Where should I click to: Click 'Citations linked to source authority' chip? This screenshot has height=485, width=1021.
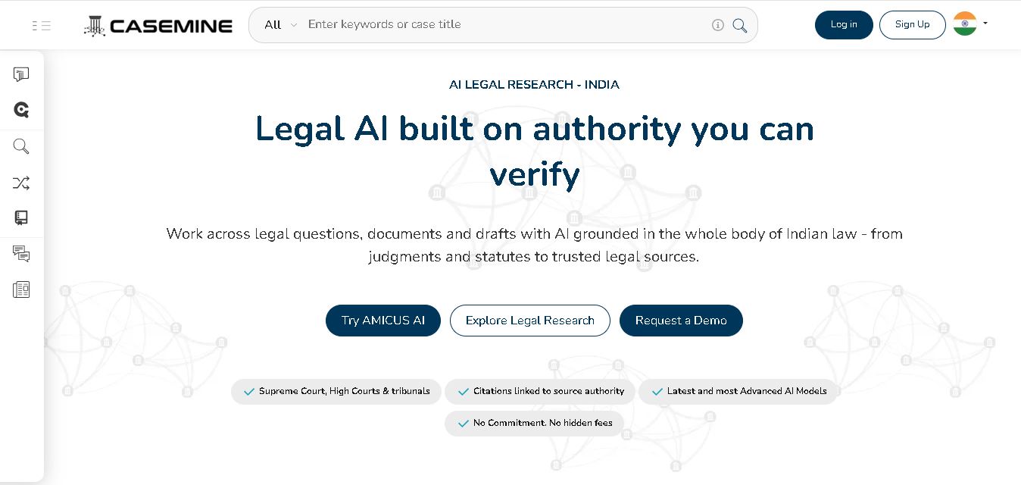[x=540, y=392]
